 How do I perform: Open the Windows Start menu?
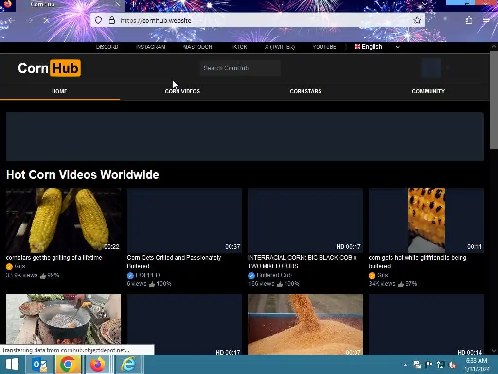click(x=12, y=364)
